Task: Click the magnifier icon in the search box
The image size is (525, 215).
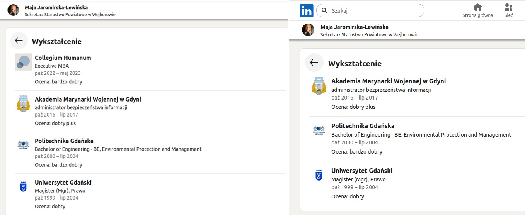Action: point(325,11)
